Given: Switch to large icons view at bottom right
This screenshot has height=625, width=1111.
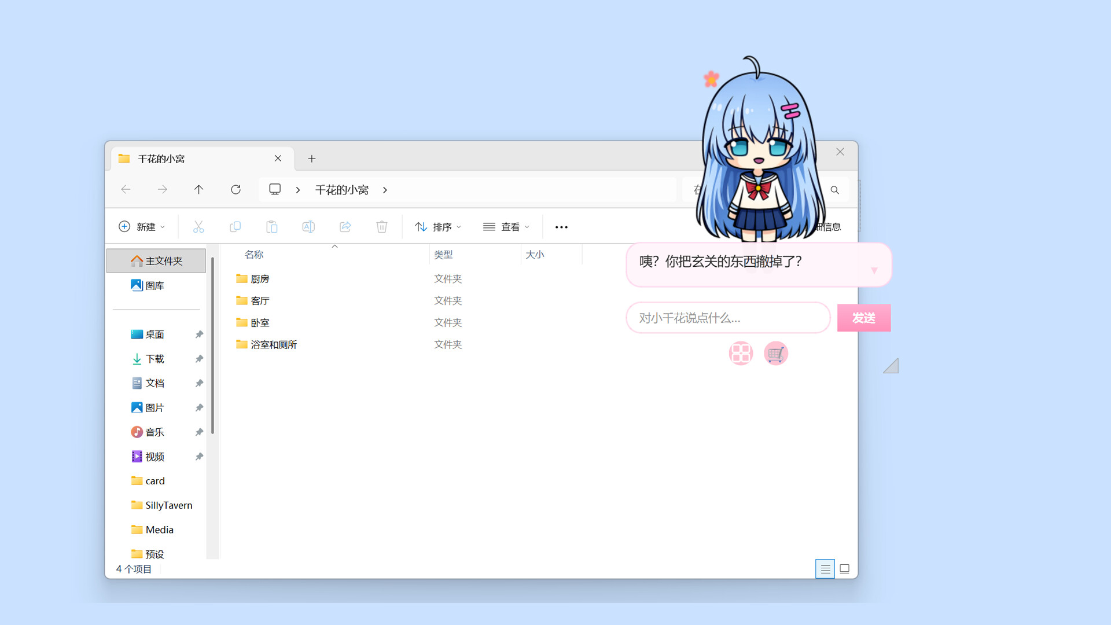Looking at the screenshot, I should point(845,568).
